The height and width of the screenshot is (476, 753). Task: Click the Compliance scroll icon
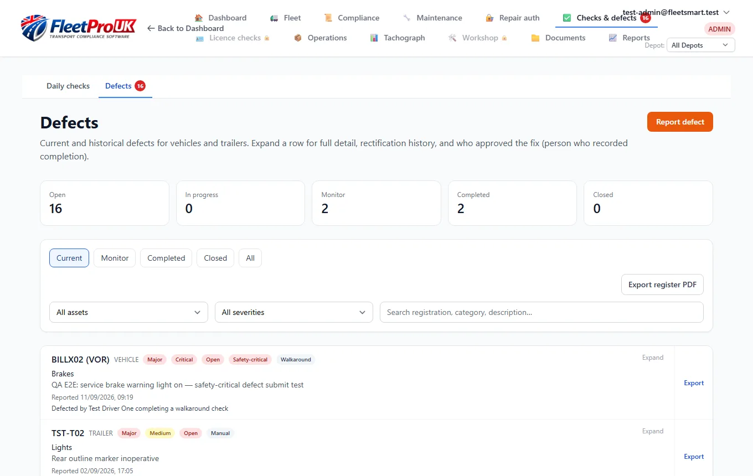click(328, 18)
